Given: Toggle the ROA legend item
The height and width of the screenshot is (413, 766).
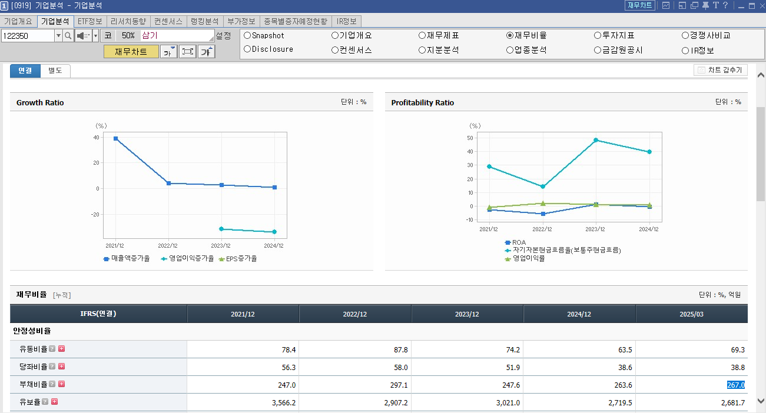Looking at the screenshot, I should coord(515,242).
